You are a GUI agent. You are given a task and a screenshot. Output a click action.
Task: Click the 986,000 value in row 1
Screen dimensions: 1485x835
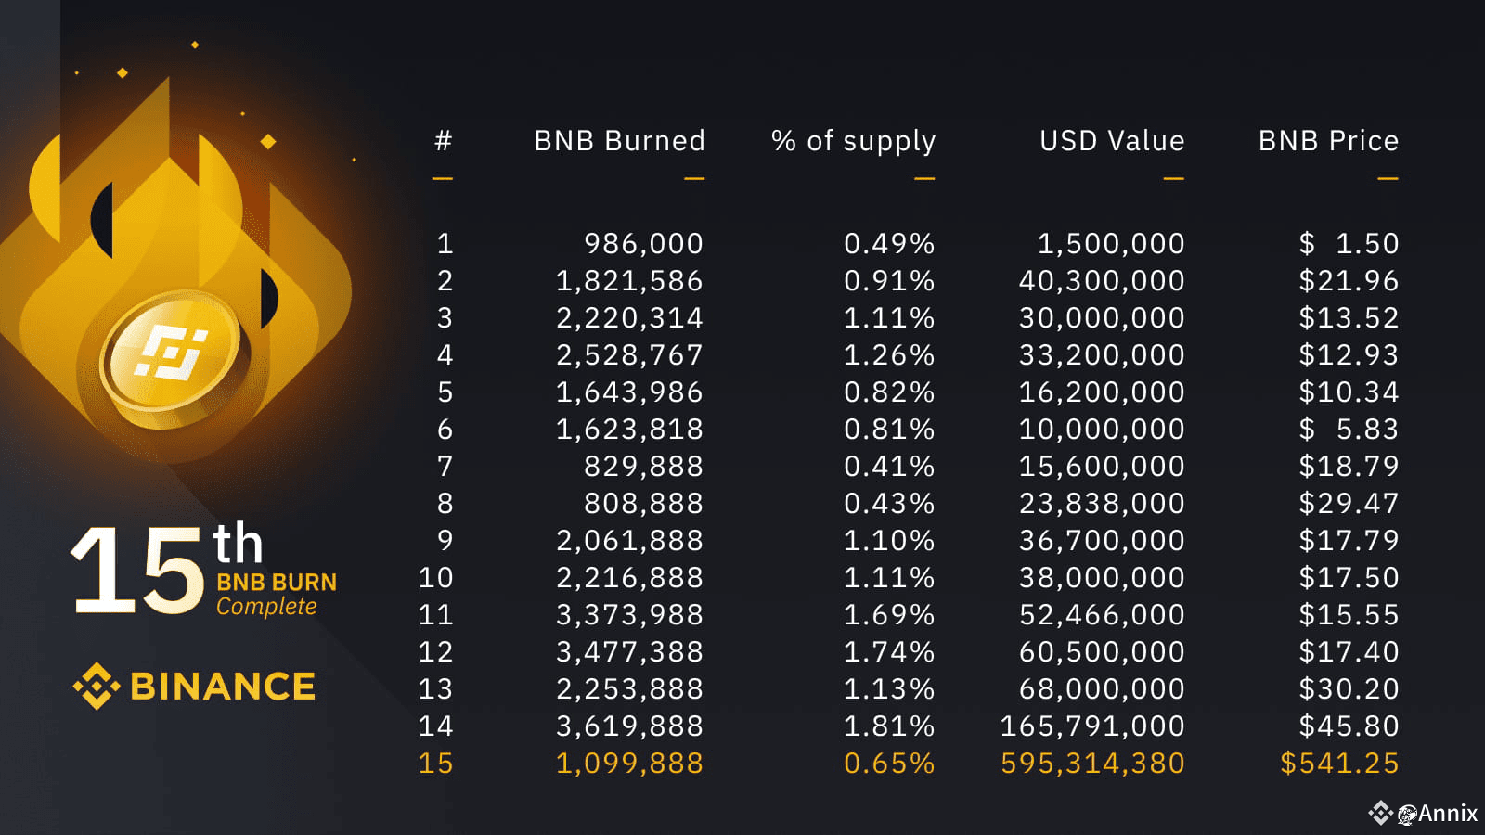[643, 244]
